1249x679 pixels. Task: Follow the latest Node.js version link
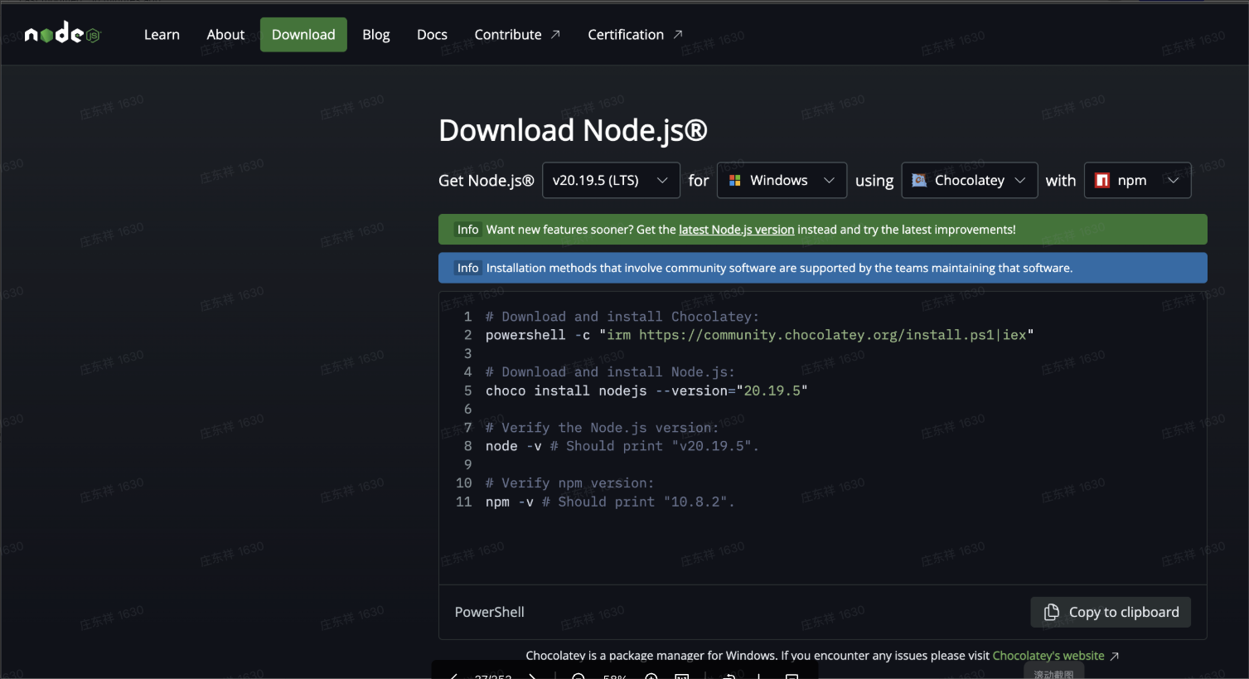(x=736, y=230)
